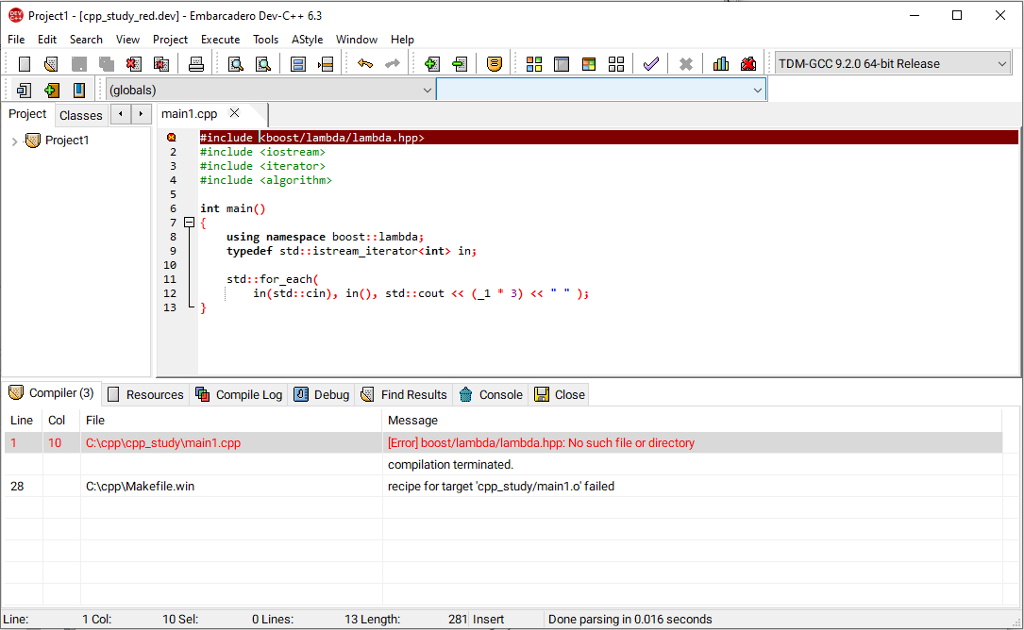Switch to the Debug bottom tab

322,395
